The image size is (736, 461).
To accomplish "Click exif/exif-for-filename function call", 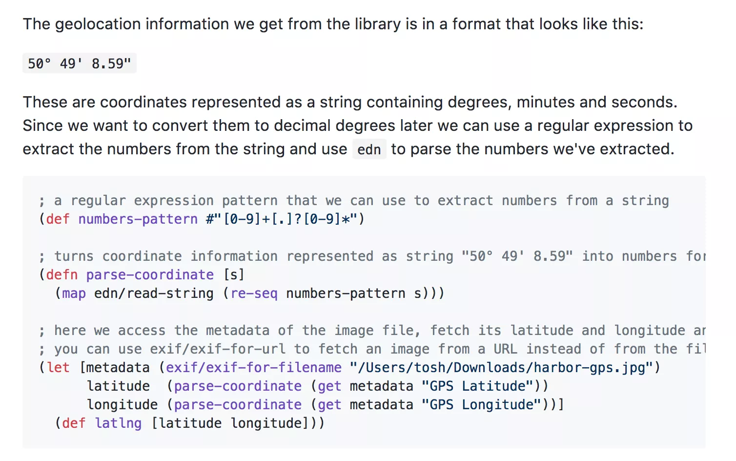I will click(x=253, y=368).
